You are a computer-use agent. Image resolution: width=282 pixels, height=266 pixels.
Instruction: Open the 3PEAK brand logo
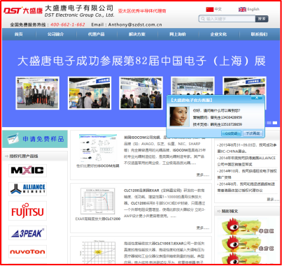tap(27, 233)
